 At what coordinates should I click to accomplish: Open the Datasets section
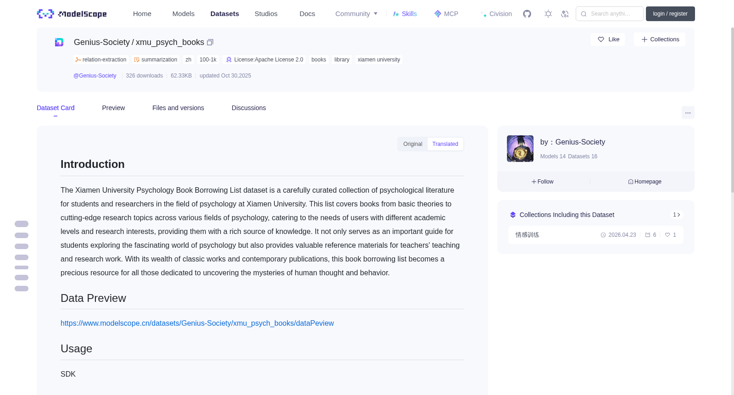coord(225,14)
